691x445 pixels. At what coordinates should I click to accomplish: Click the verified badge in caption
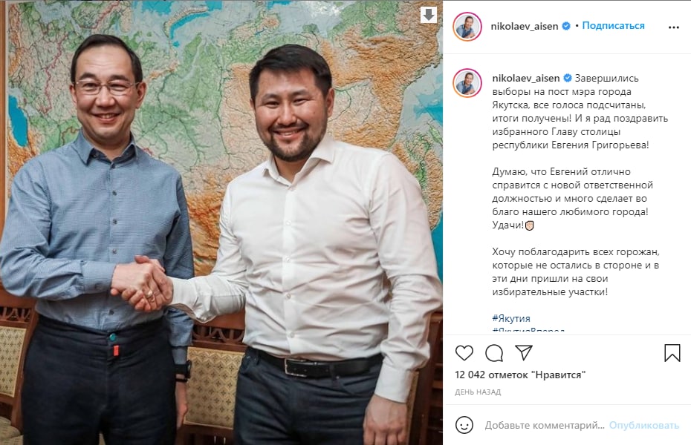(568, 79)
